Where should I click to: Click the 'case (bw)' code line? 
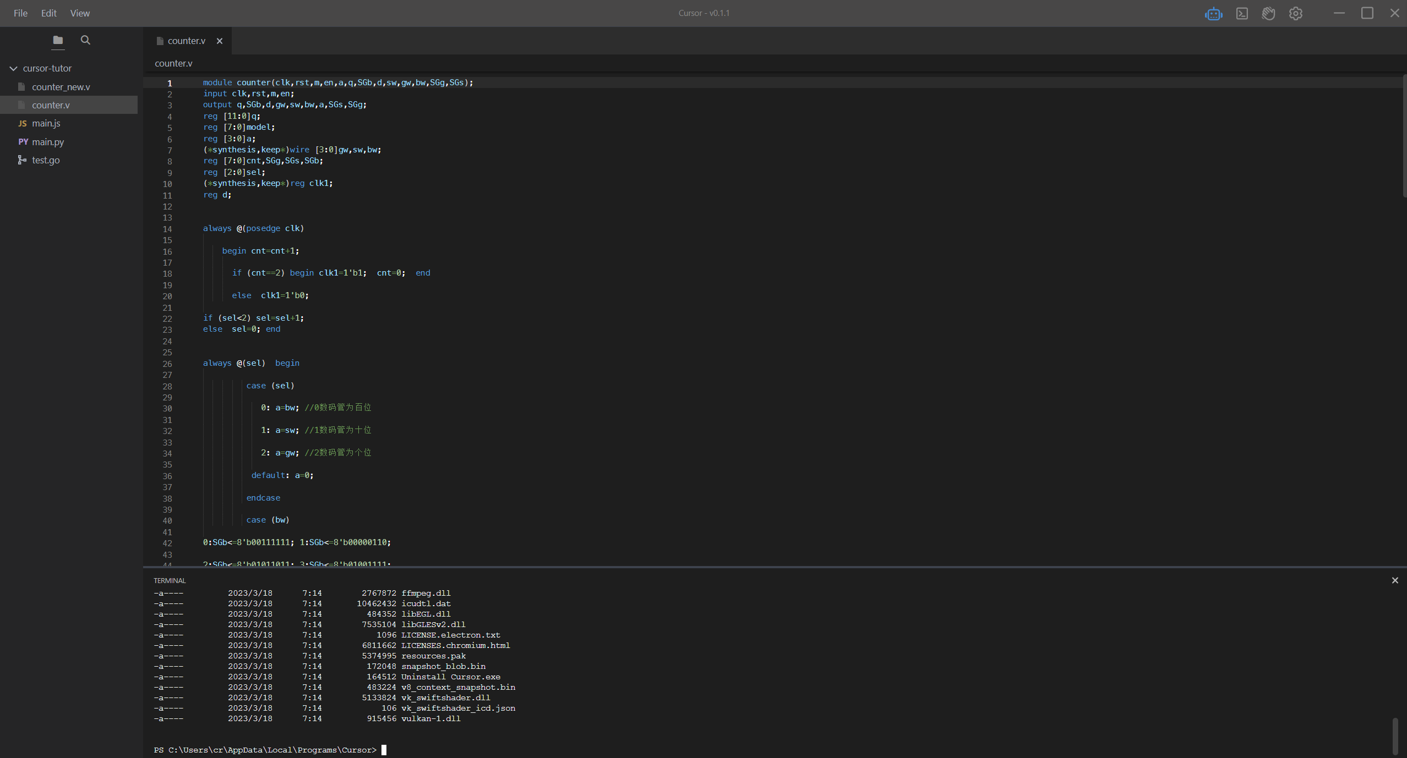coord(268,520)
